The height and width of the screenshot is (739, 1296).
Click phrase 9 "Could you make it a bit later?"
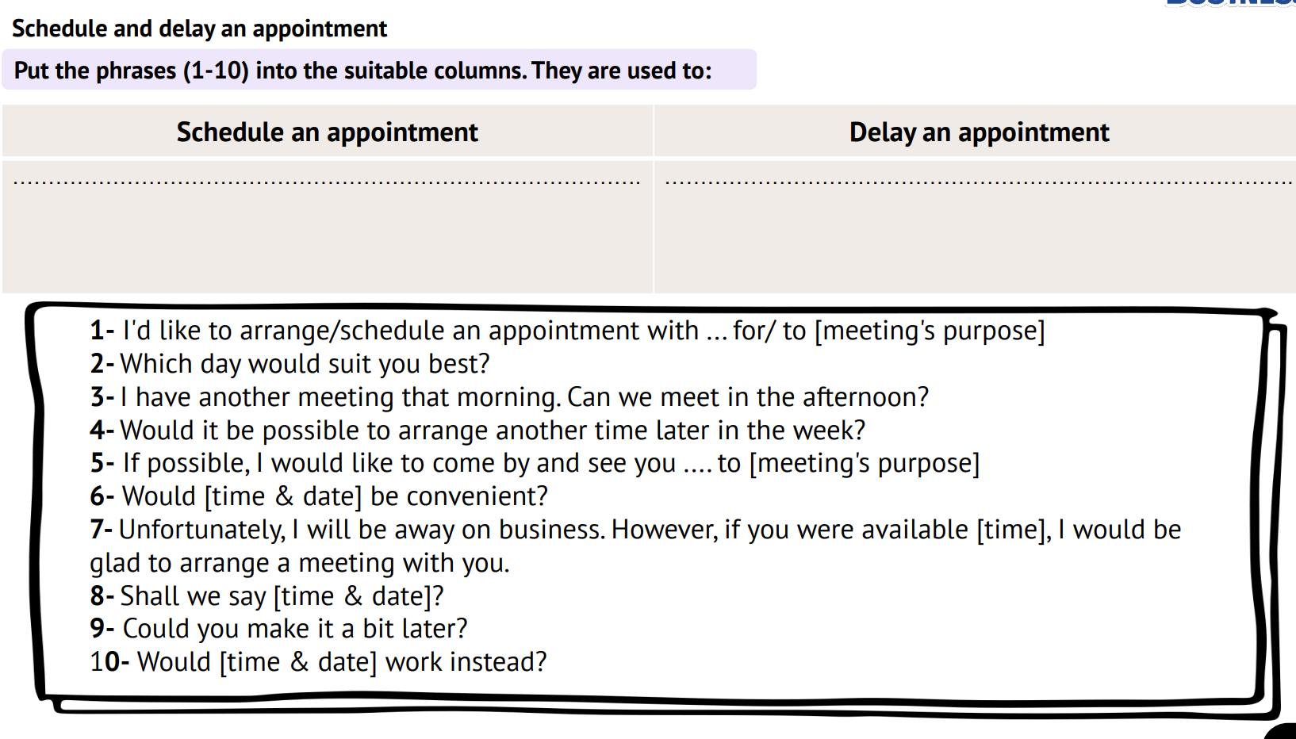pyautogui.click(x=279, y=629)
